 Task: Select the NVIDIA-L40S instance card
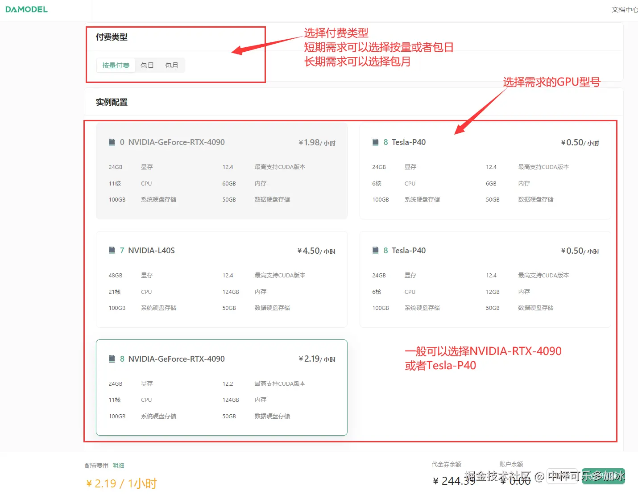(x=222, y=280)
